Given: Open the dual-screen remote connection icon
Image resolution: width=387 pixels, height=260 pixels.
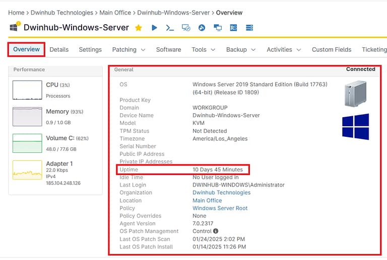Looking at the screenshot, I should 218,28.
